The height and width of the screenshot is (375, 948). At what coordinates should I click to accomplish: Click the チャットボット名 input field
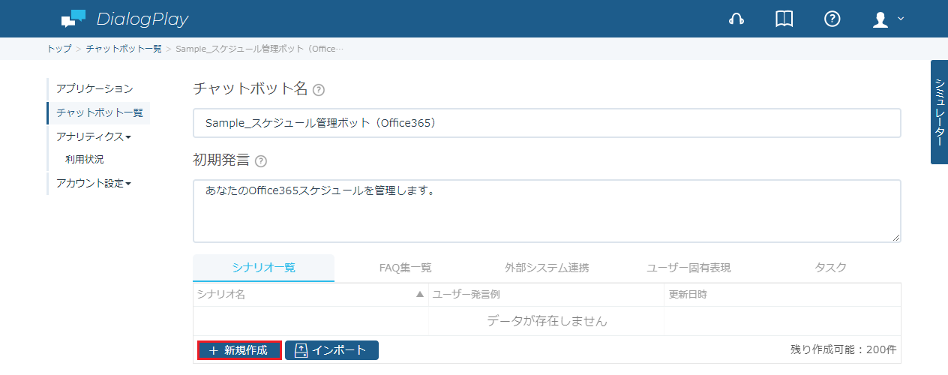click(x=547, y=123)
